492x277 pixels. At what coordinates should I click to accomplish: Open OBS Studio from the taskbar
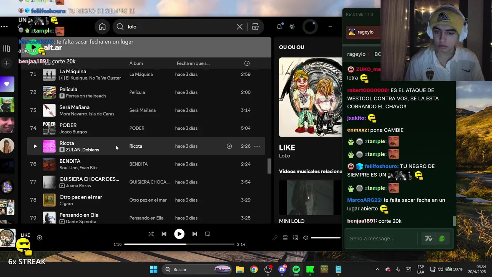click(268, 269)
